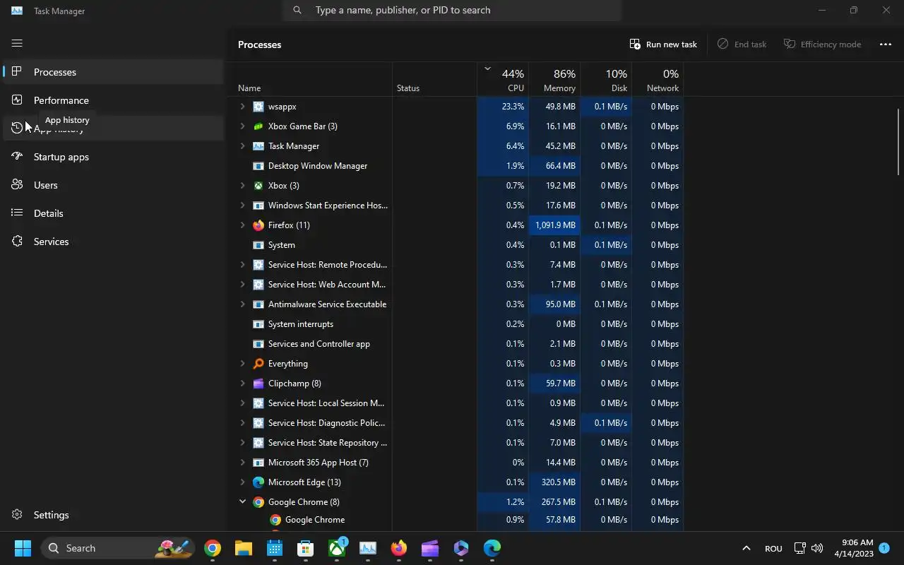904x565 pixels.
Task: Sort by the Memory column header
Action: coord(554,79)
